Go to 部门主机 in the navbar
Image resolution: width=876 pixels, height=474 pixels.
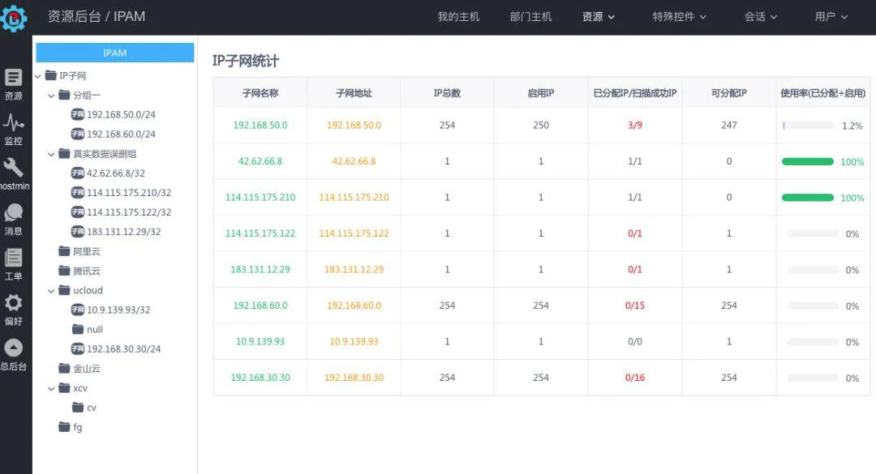530,17
